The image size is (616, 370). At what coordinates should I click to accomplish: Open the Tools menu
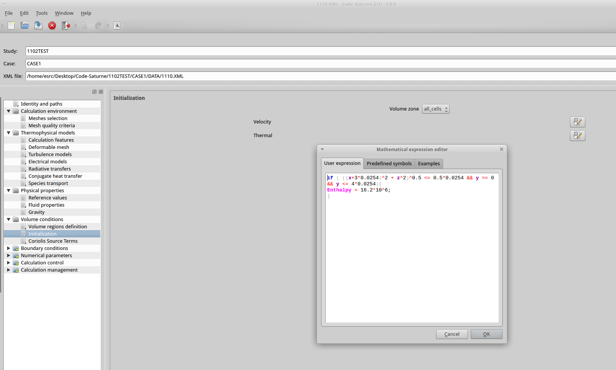(x=41, y=13)
